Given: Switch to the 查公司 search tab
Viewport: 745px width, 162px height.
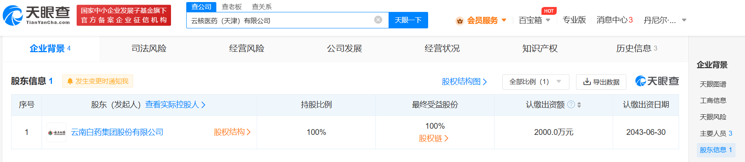Looking at the screenshot, I should pyautogui.click(x=201, y=7).
